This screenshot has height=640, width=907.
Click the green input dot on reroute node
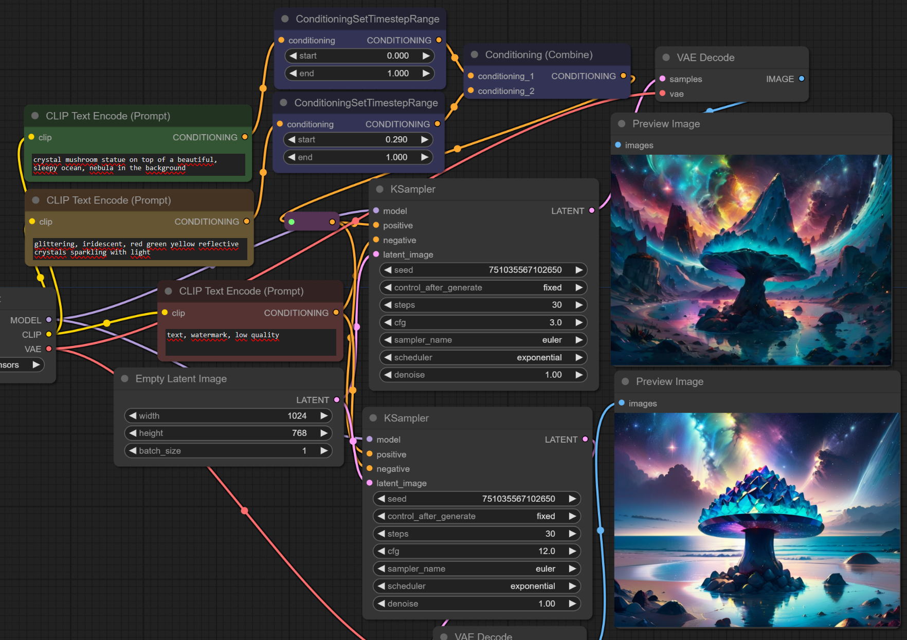pyautogui.click(x=292, y=222)
